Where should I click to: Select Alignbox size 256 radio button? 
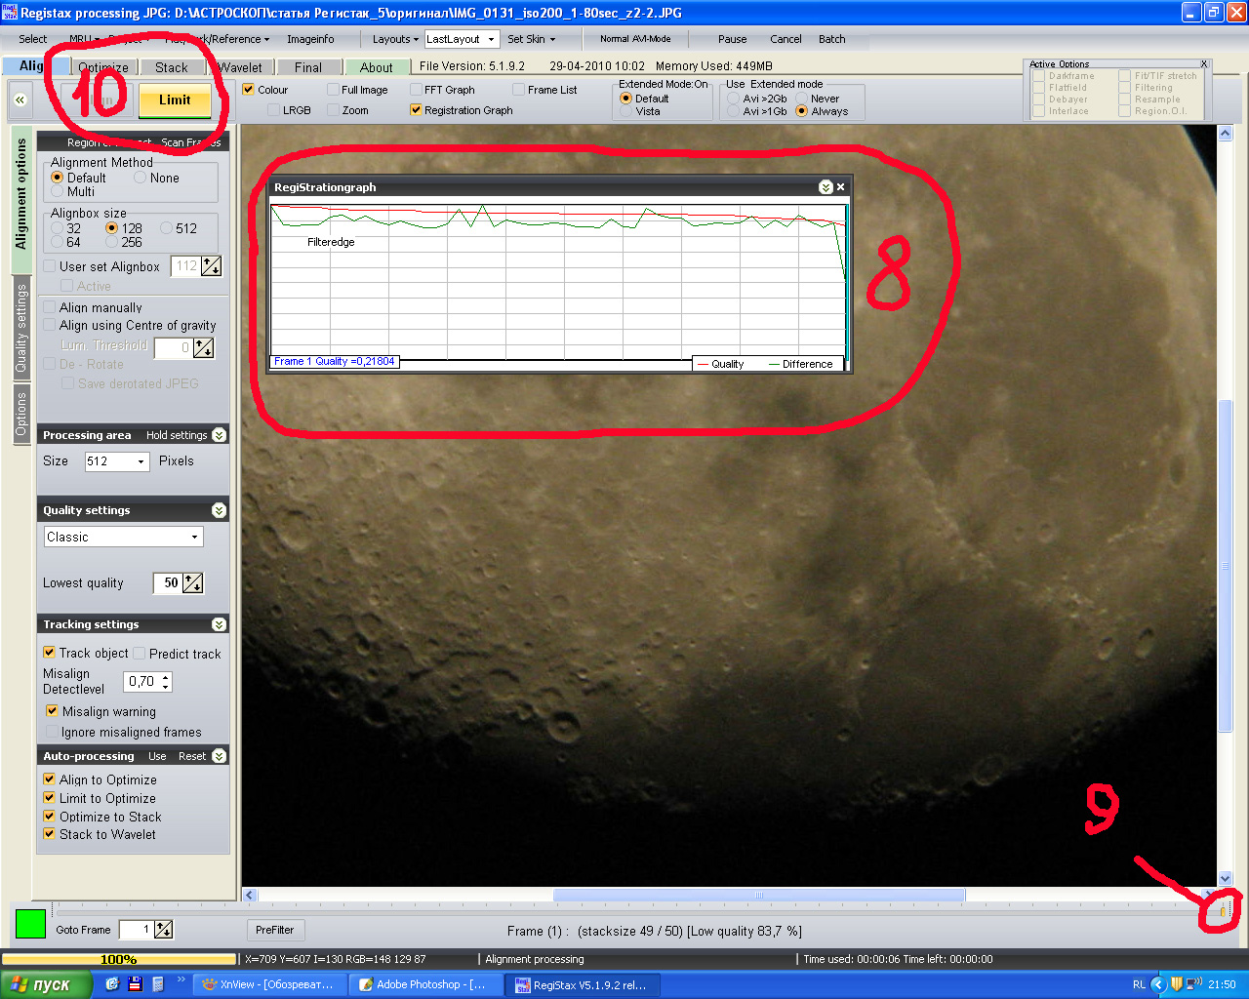click(112, 242)
